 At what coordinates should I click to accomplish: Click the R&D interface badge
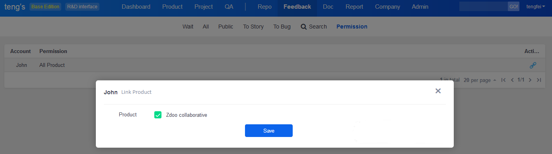(82, 6)
